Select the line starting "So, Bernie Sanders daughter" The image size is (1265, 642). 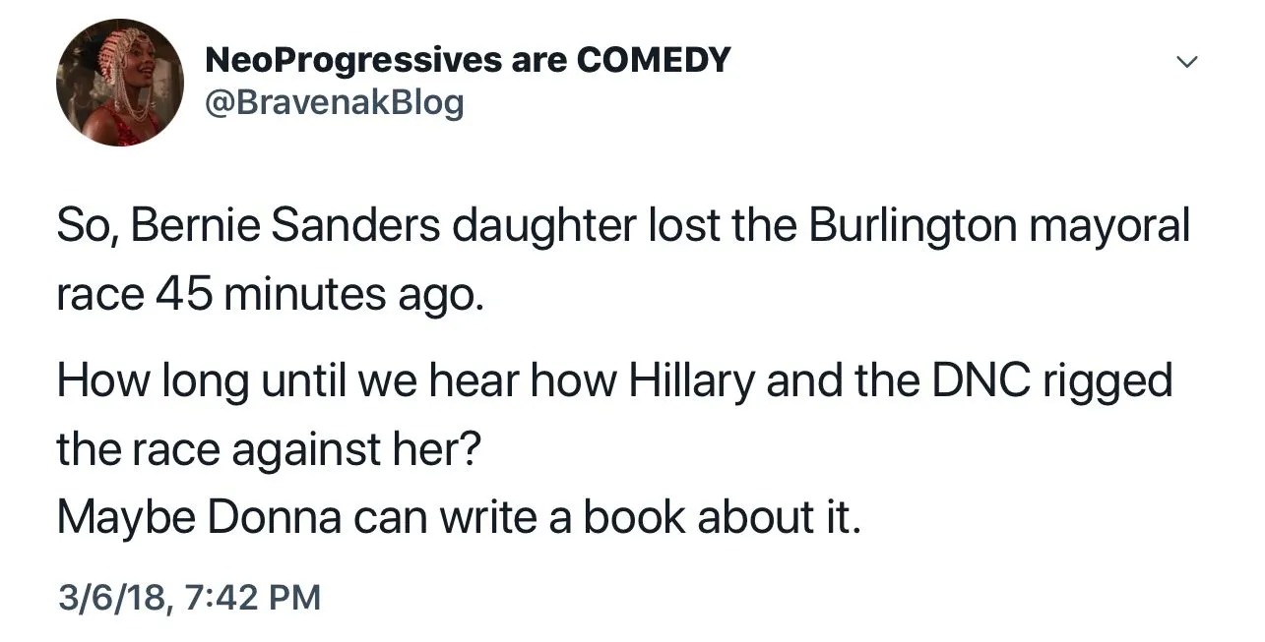[x=623, y=227]
